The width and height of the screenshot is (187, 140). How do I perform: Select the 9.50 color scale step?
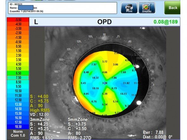[x=18, y=86]
